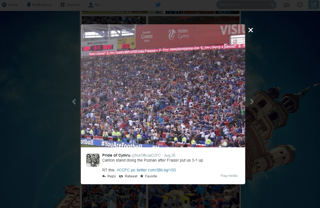320x208 pixels.
Task: Click Flag media
Action: coord(229,176)
